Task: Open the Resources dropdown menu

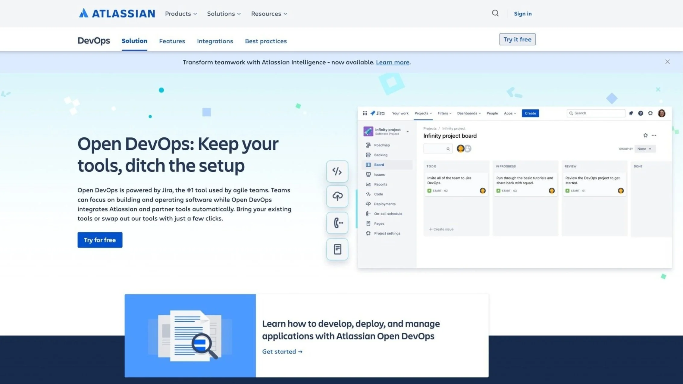Action: click(x=269, y=14)
